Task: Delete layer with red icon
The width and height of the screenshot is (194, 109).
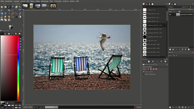Action: [192, 49]
